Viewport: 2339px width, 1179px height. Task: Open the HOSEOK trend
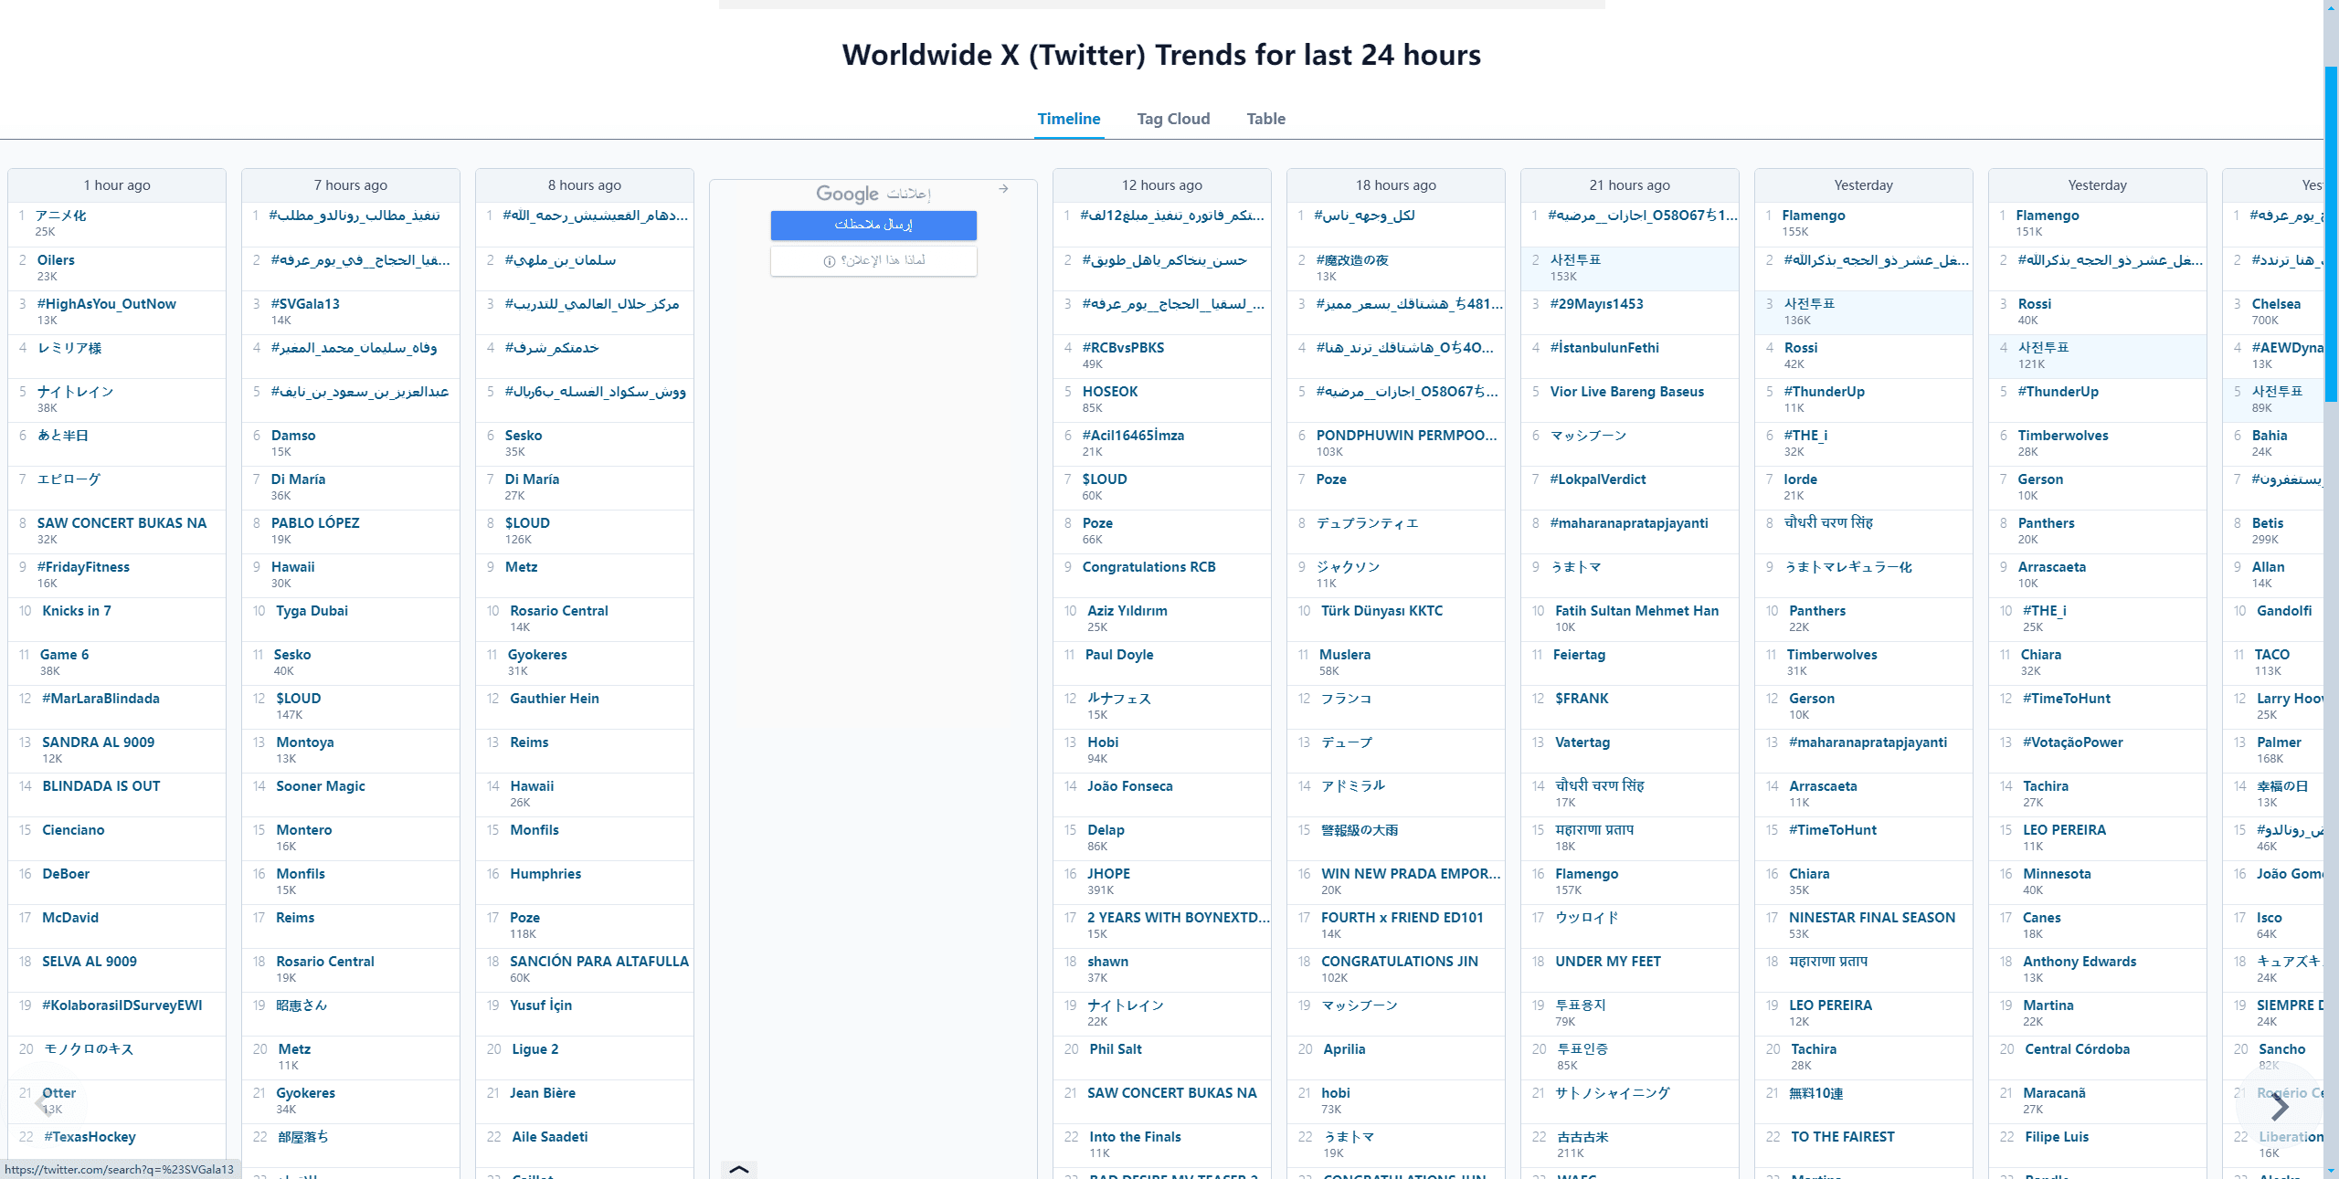(1110, 392)
